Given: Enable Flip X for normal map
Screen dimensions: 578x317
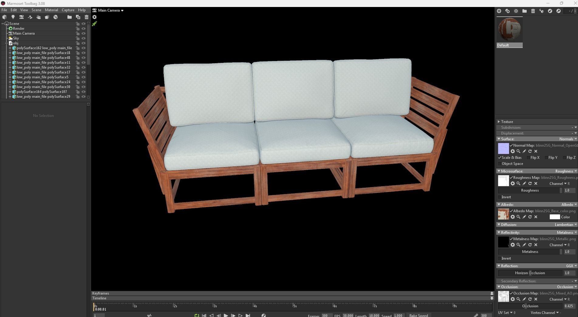Looking at the screenshot, I should click(528, 158).
